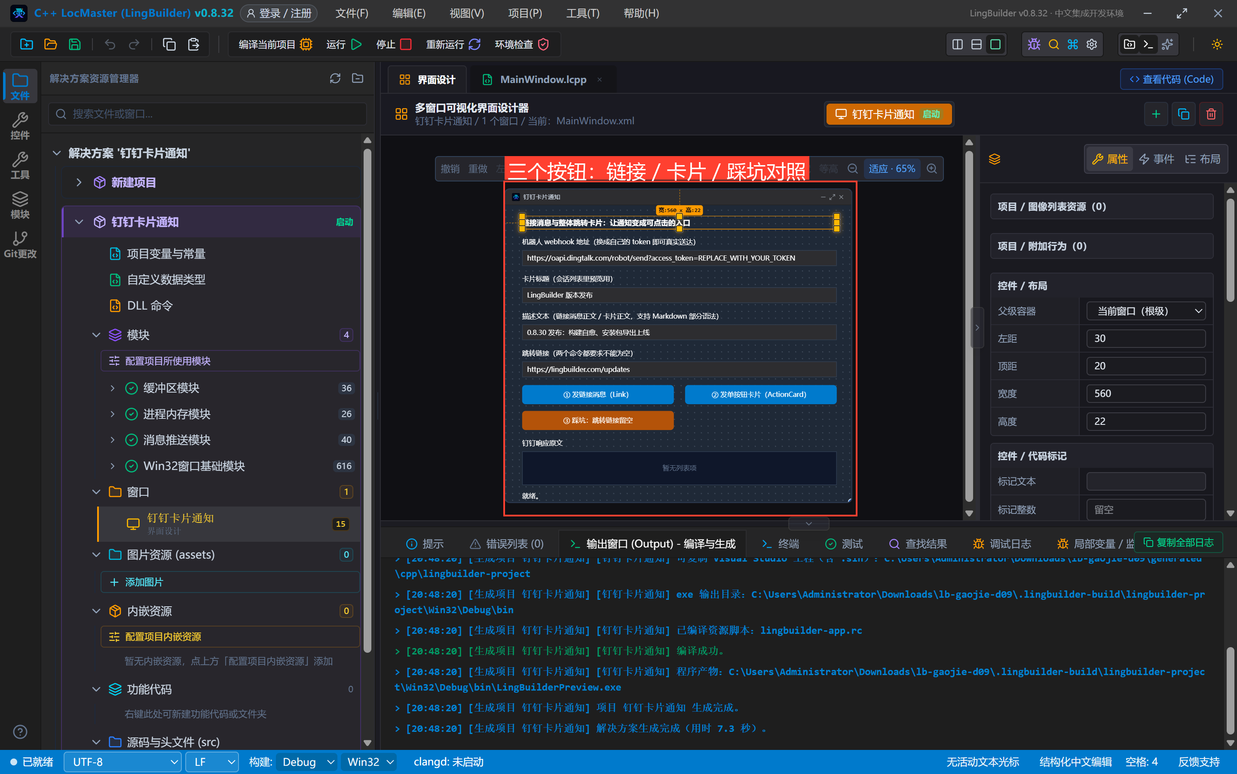Screen dimensions: 1237x774
Task: Open the 错误列表 (0) tab
Action: [x=506, y=544]
